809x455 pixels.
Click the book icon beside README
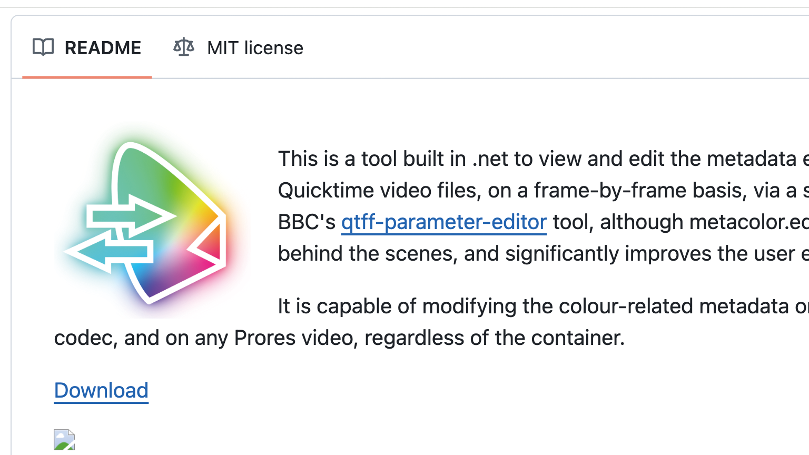43,47
